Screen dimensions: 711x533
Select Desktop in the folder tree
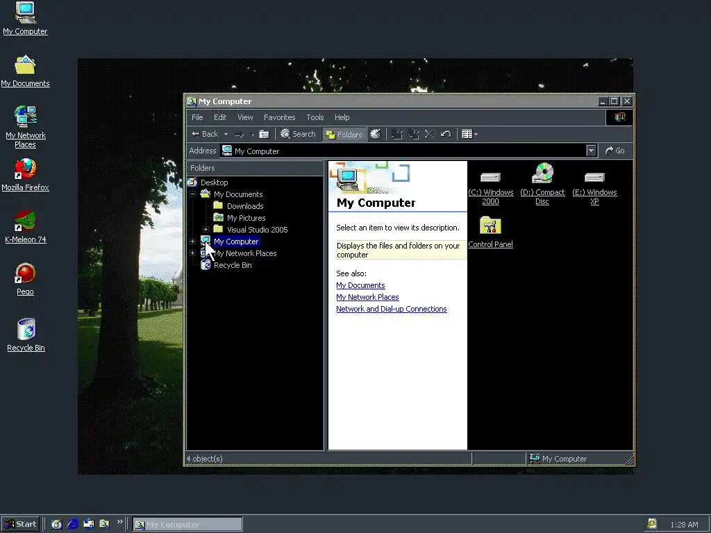click(x=214, y=183)
